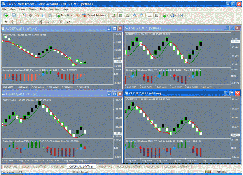Select the Equidistant Channel tool
Image resolution: width=243 pixels, height=175 pixels.
click(x=40, y=22)
